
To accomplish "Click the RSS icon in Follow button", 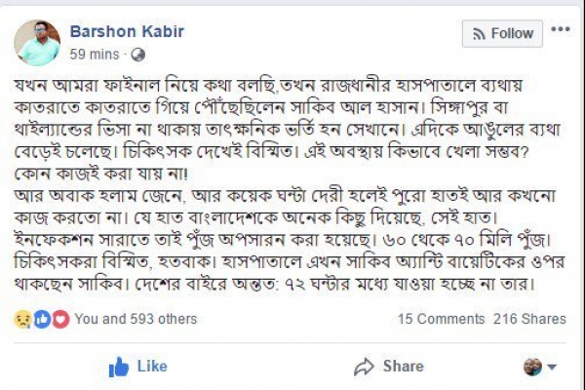I will (x=477, y=34).
